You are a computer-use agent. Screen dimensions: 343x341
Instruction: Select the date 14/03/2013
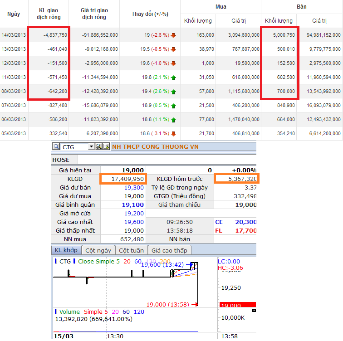14,35
